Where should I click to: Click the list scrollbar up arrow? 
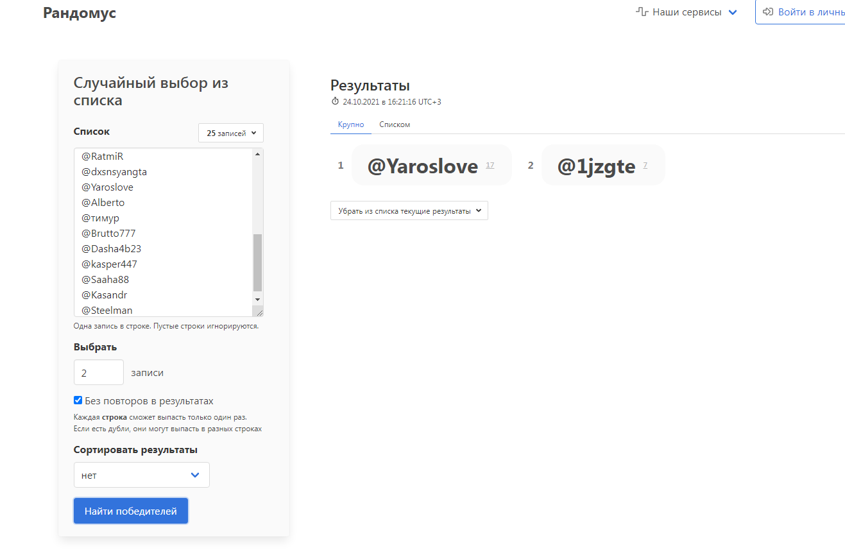tap(258, 154)
